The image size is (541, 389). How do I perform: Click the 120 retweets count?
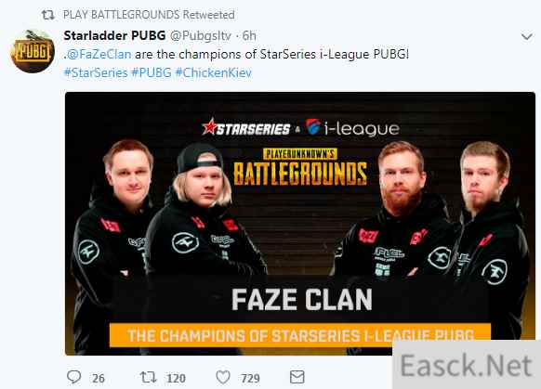pyautogui.click(x=177, y=378)
